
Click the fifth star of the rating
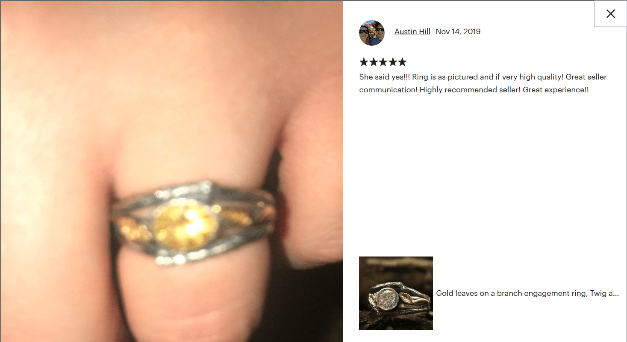coord(402,62)
